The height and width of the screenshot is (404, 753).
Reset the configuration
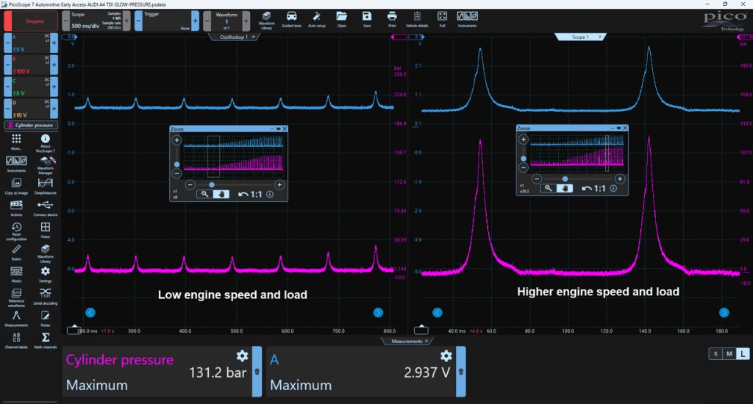point(16,231)
